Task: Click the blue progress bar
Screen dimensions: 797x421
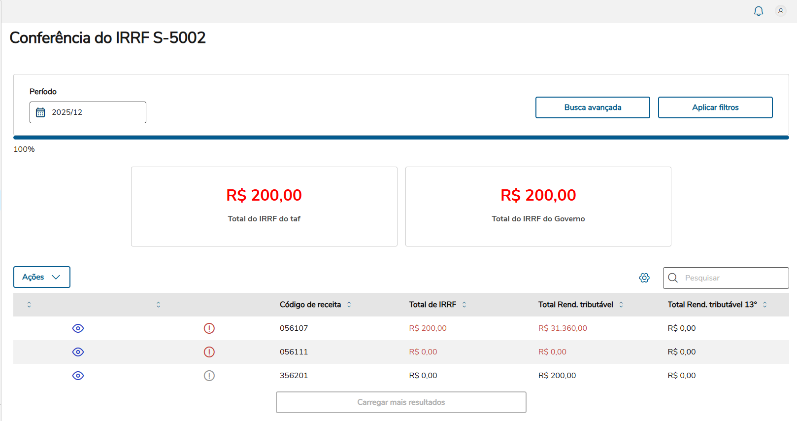Action: coord(401,138)
